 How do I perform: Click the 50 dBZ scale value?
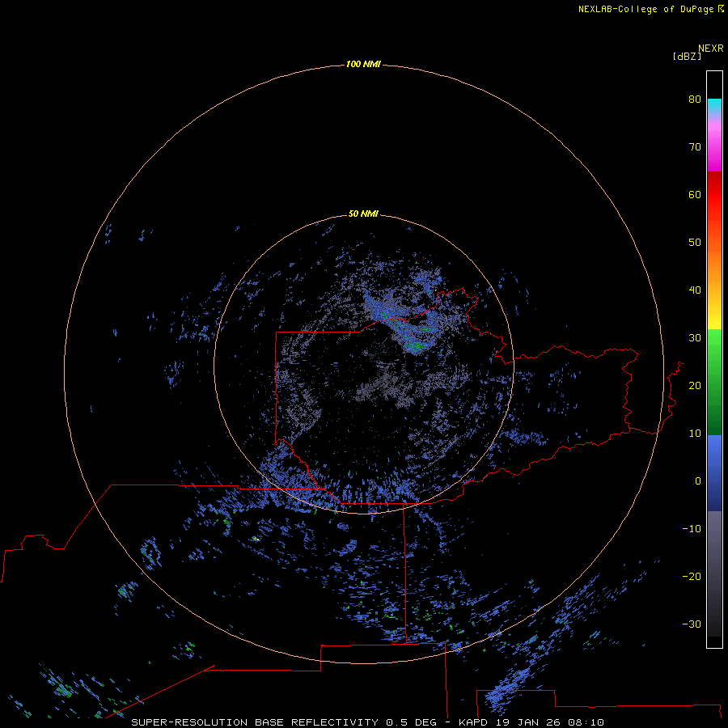(695, 243)
